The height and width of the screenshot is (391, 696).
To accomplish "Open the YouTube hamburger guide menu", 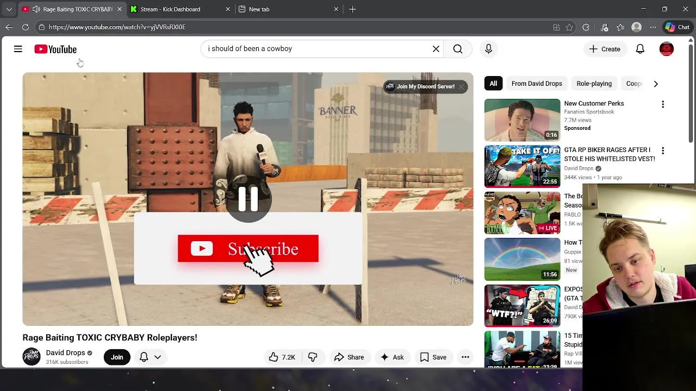I will [18, 49].
